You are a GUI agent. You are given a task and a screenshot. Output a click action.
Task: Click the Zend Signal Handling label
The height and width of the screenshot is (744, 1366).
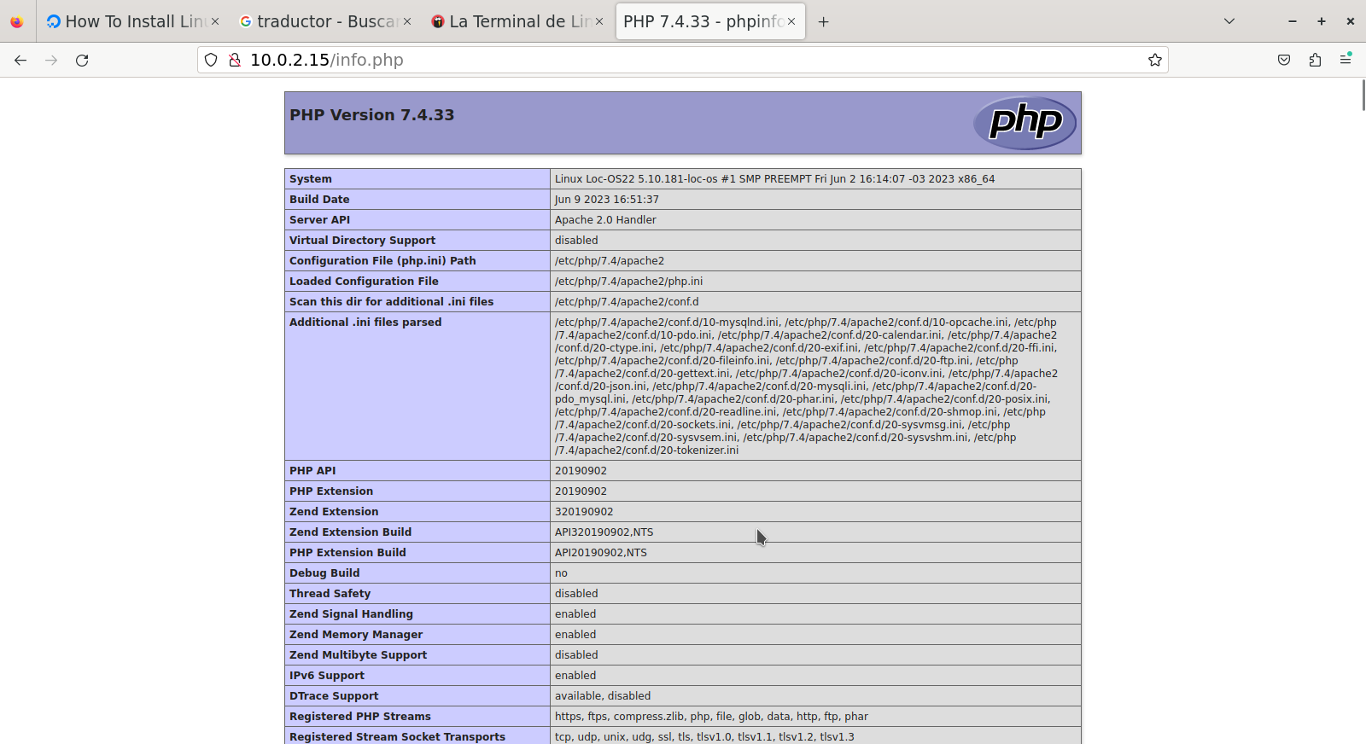coord(351,614)
